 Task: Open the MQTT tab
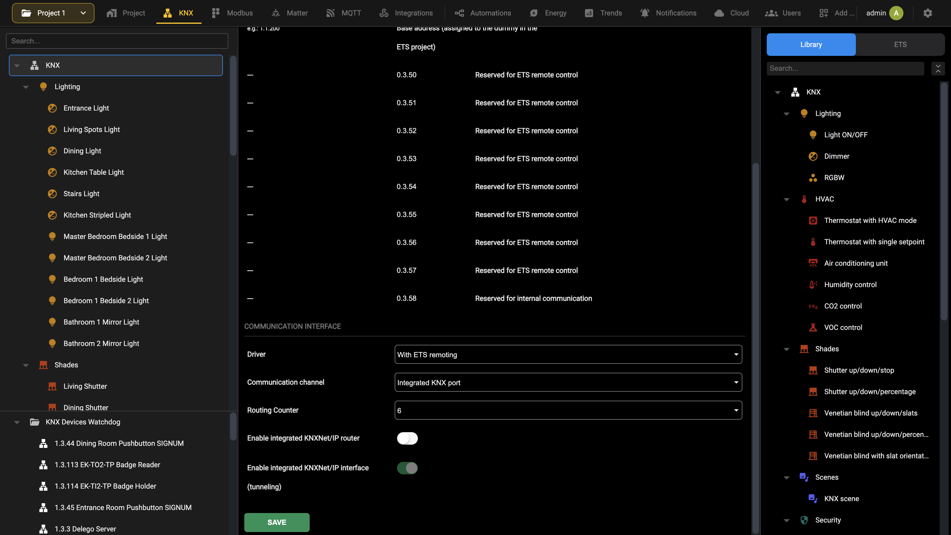click(x=344, y=13)
